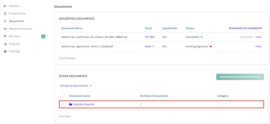Expand the Company Documents breadcrumb chevron

[91, 86]
